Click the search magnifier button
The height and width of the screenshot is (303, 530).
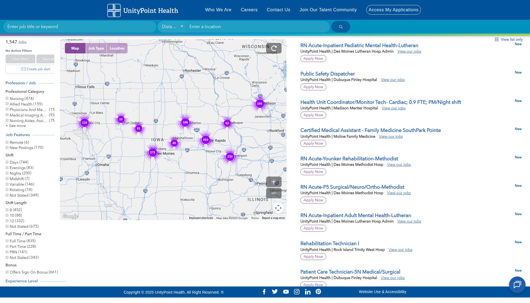[x=341, y=27]
